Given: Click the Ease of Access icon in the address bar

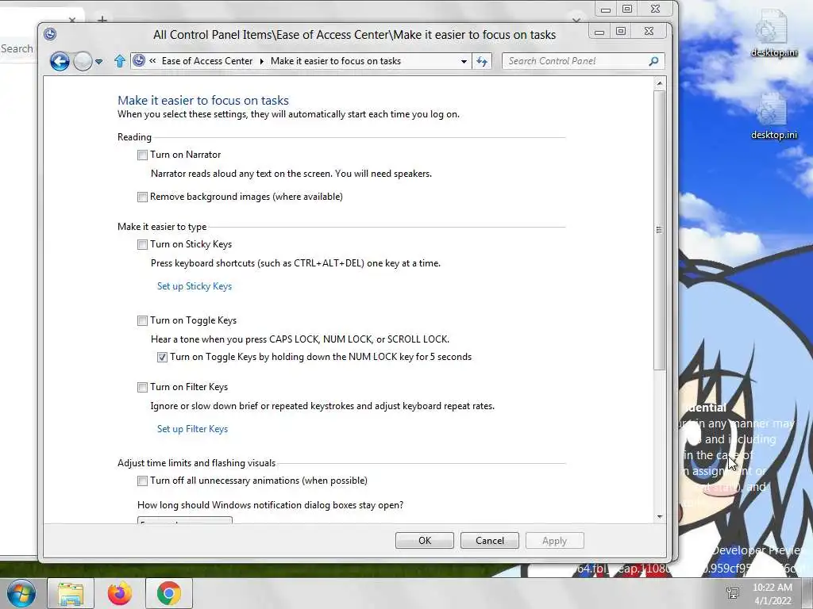Looking at the screenshot, I should pyautogui.click(x=139, y=60).
